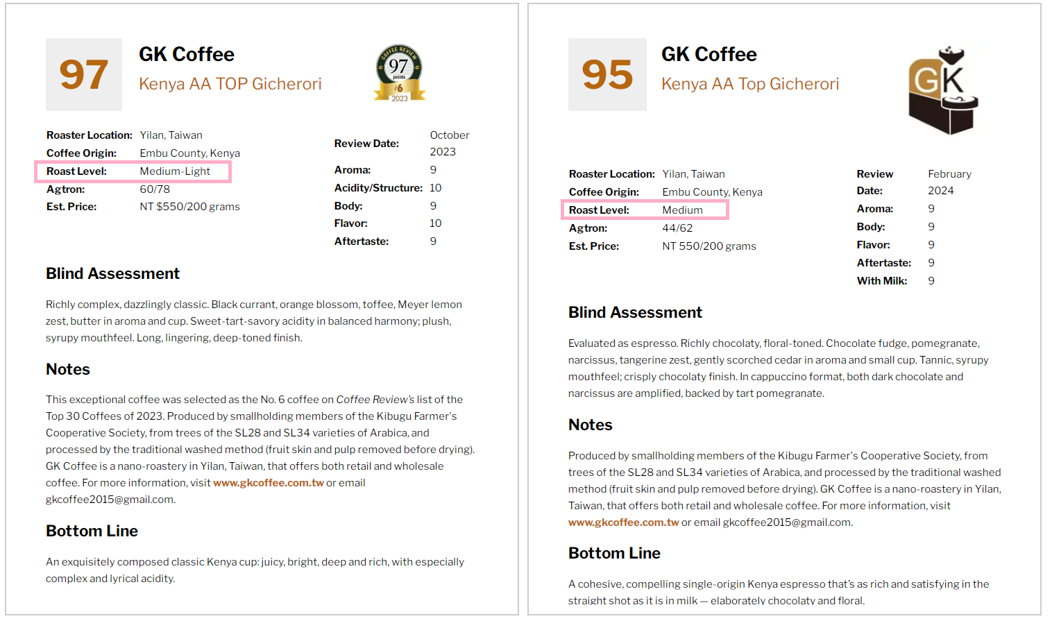This screenshot has height=621, width=1052.
Task: Click the With Milk label
Action: click(x=882, y=281)
